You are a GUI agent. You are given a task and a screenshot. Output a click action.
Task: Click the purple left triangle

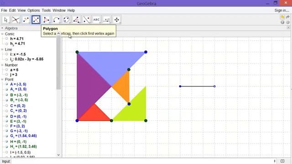89,86
